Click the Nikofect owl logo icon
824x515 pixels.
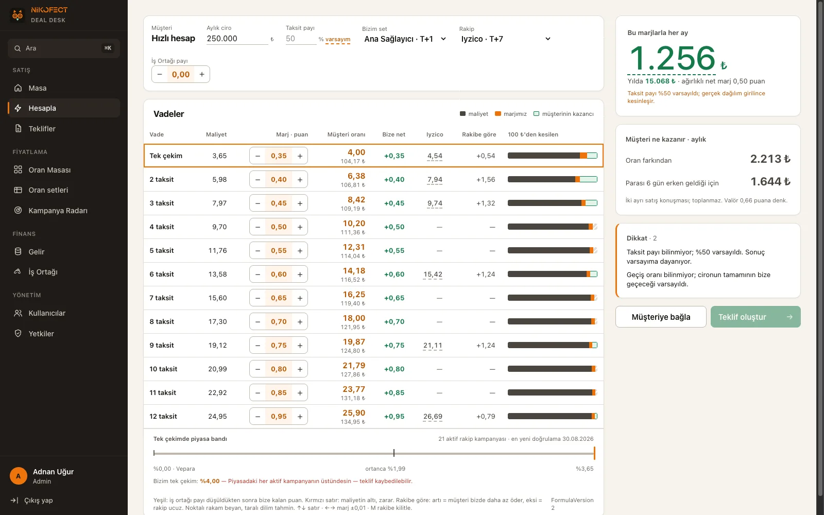pos(18,15)
